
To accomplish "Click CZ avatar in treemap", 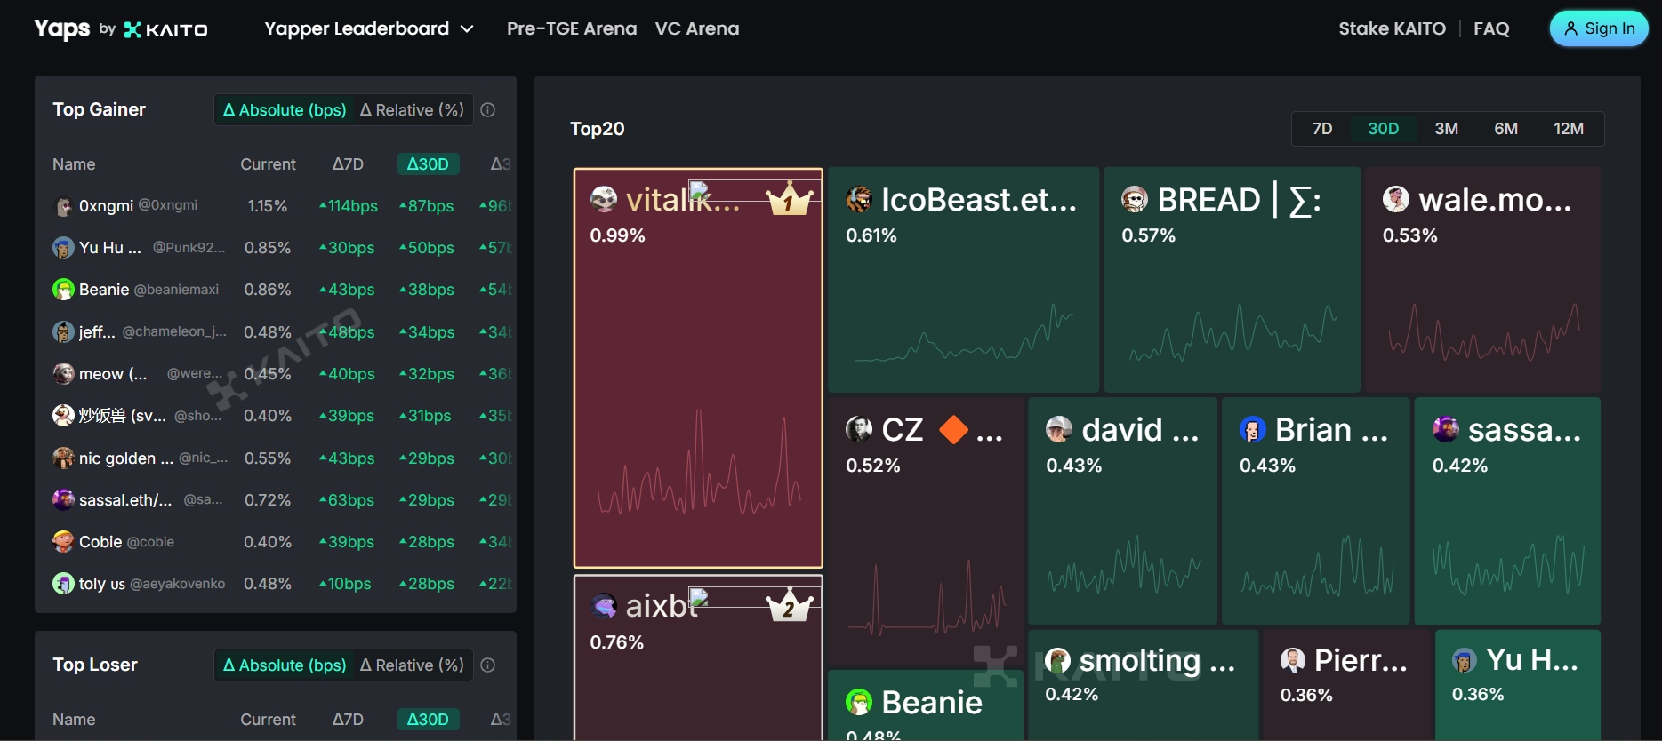I will click(x=859, y=430).
